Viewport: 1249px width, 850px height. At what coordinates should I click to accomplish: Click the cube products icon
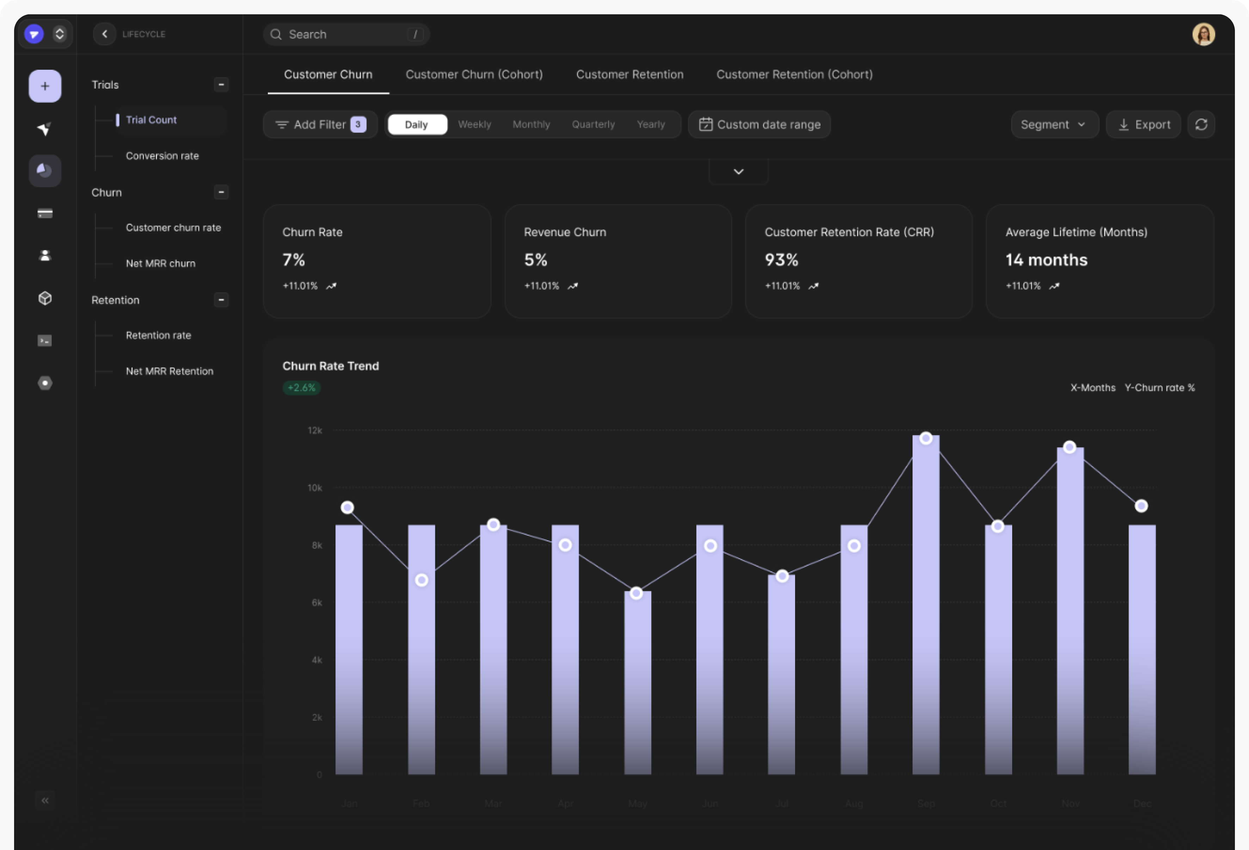(x=45, y=298)
